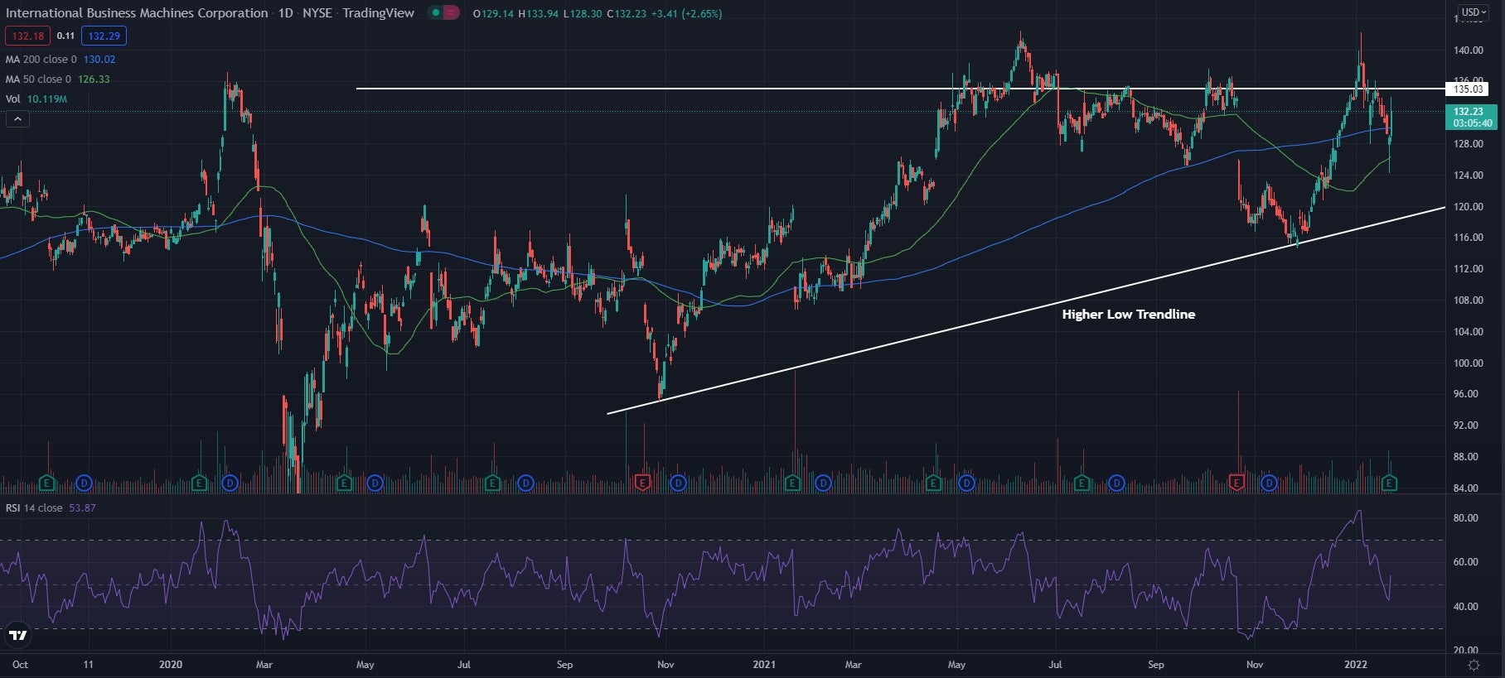Click the 0.11 spread value
Screen dimensions: 1505x678
[65, 36]
